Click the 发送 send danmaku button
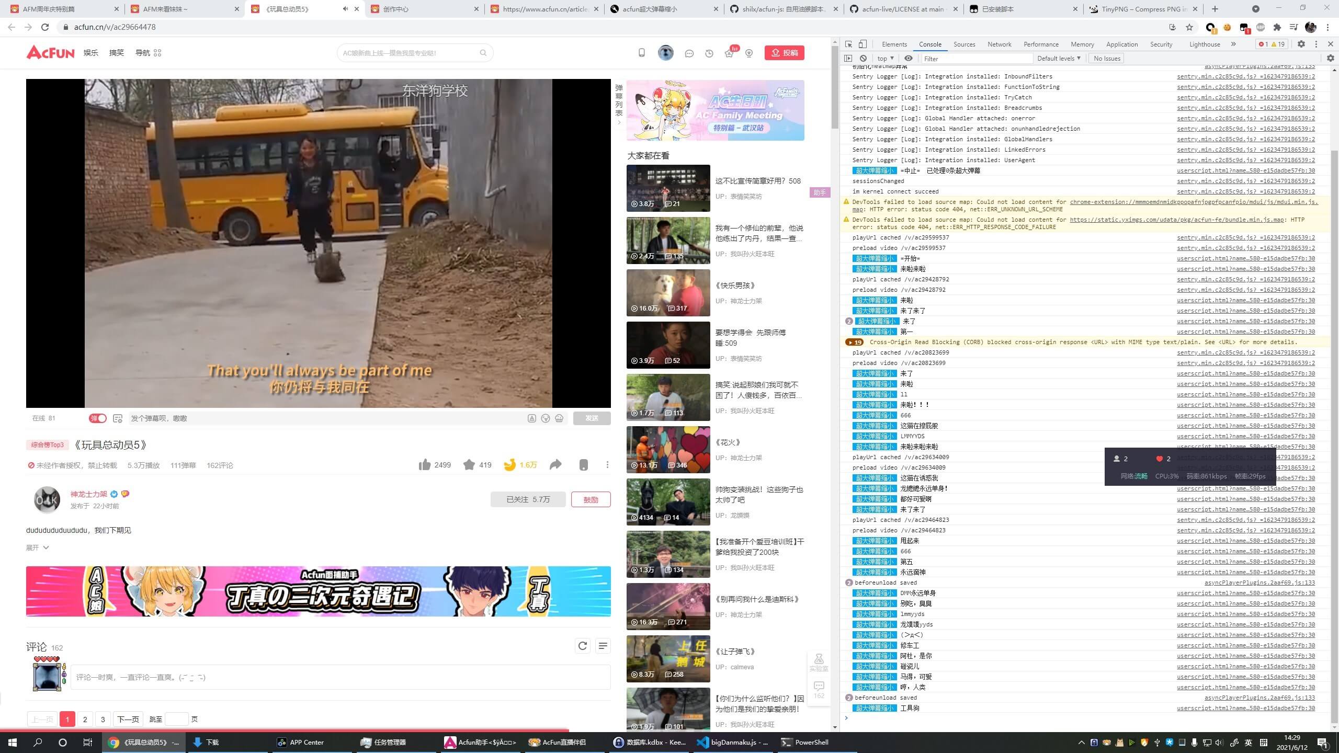This screenshot has height=753, width=1339. [x=592, y=418]
